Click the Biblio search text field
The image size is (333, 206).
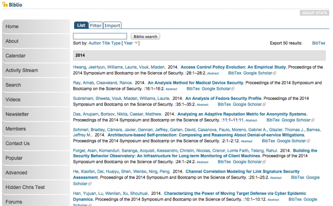pos(100,37)
